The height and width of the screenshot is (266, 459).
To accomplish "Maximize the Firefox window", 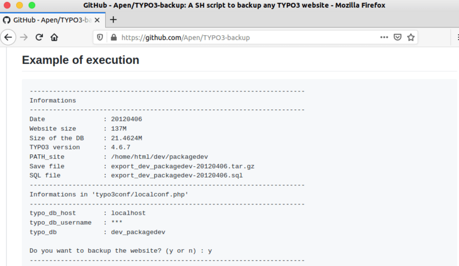I will click(31, 5).
